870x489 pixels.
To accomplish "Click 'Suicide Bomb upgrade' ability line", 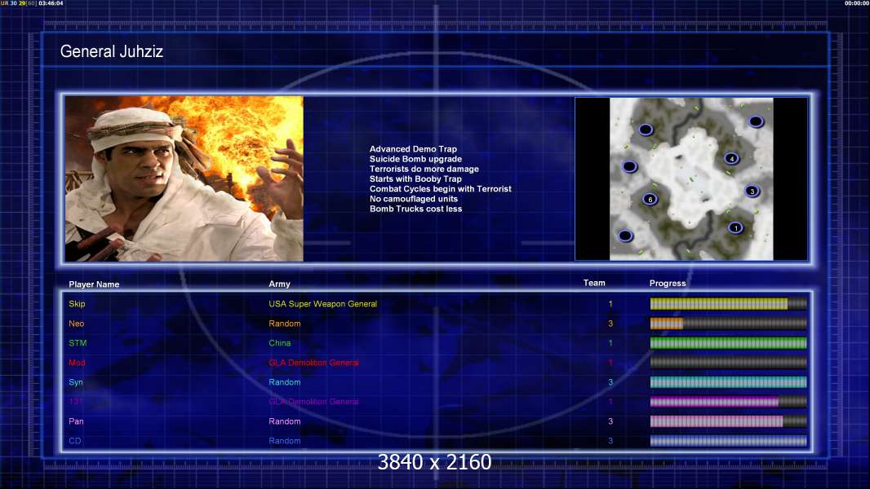I will [415, 159].
